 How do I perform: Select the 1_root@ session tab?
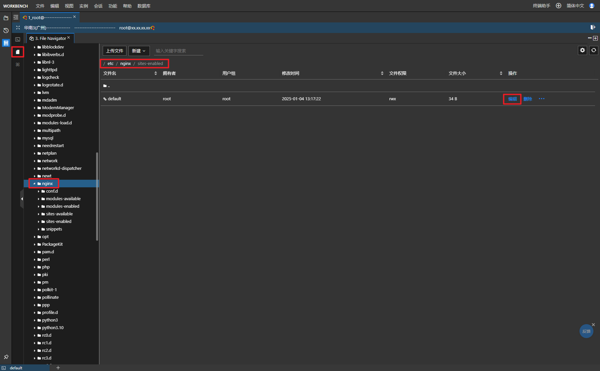49,17
